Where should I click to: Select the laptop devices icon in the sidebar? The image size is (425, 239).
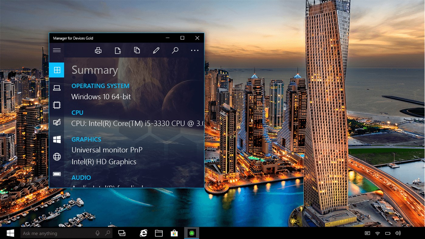(x=57, y=87)
